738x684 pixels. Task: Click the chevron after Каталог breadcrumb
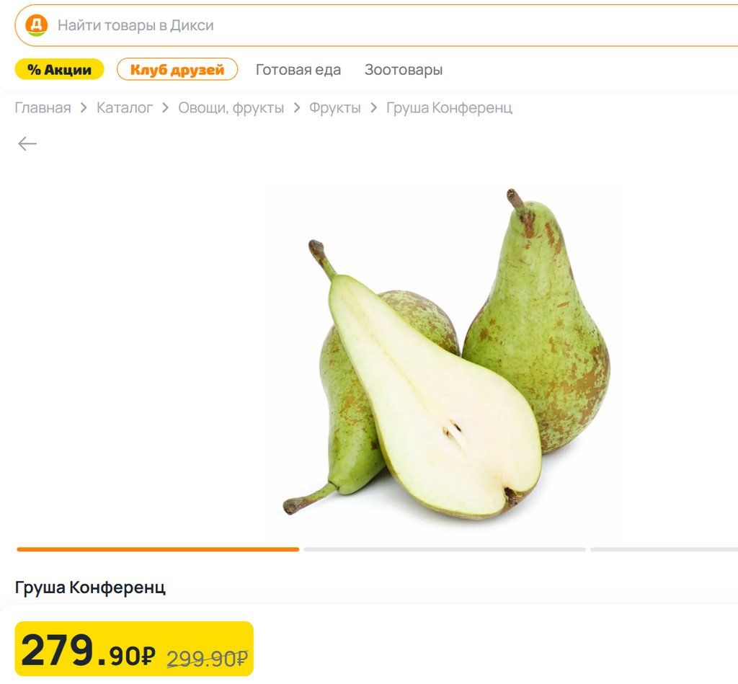165,108
